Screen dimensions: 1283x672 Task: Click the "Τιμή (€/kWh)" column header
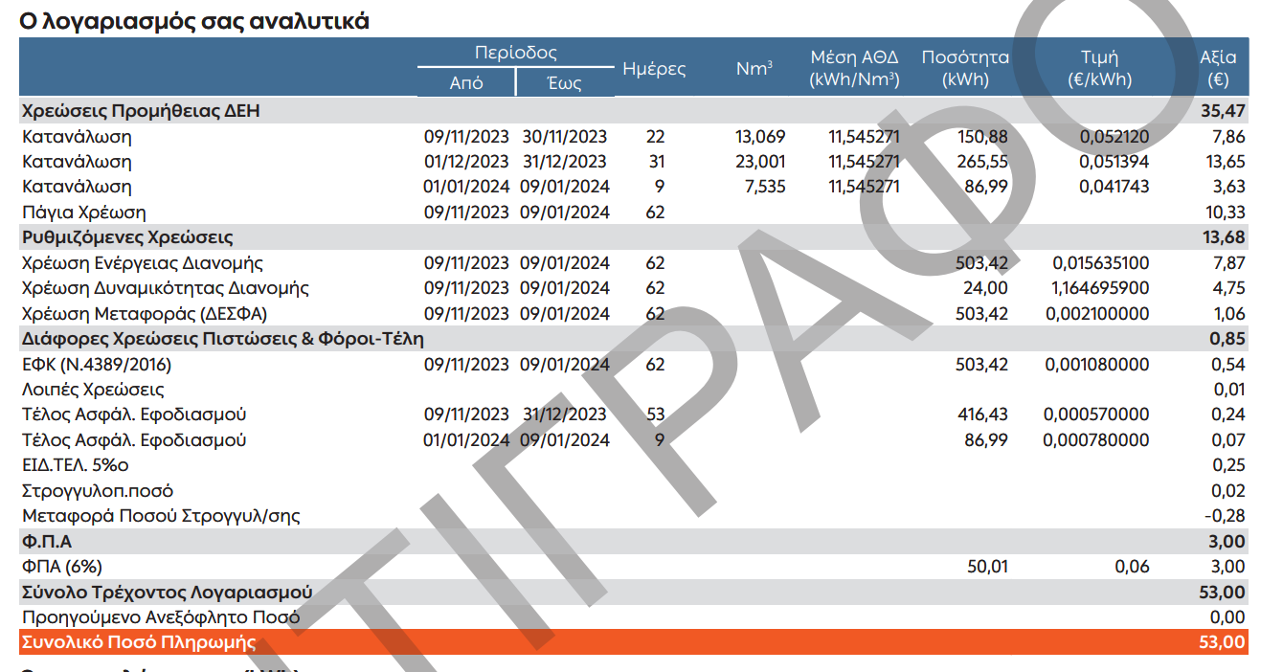1099,68
